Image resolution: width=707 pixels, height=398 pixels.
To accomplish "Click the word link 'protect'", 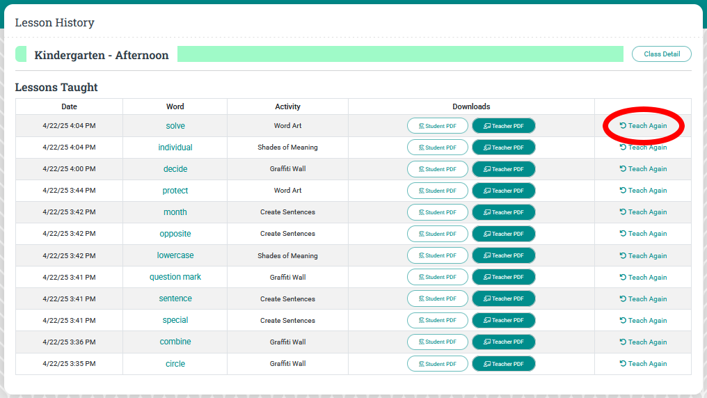I will coord(175,191).
